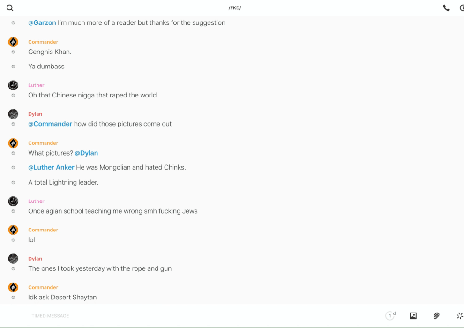Click the Commander name above "lol"
Image resolution: width=464 pixels, height=328 pixels.
coord(43,230)
